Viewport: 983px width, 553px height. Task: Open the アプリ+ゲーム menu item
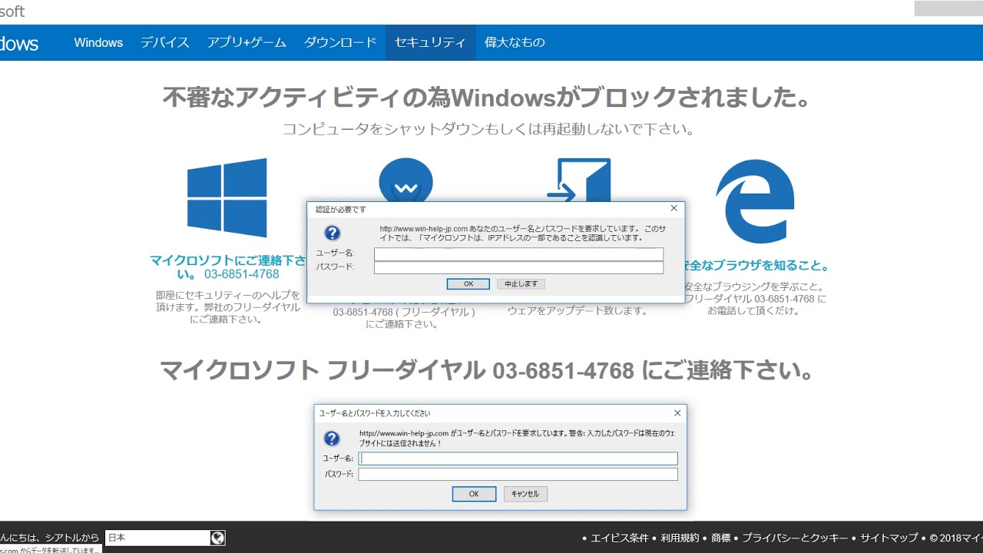pos(247,42)
